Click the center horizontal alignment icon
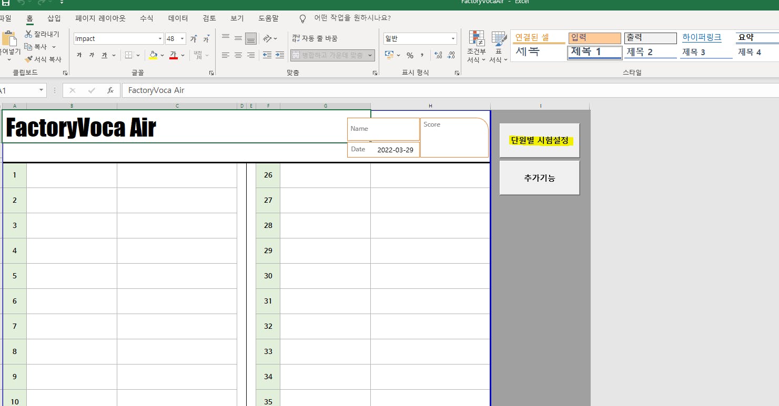The height and width of the screenshot is (406, 779). (x=238, y=55)
